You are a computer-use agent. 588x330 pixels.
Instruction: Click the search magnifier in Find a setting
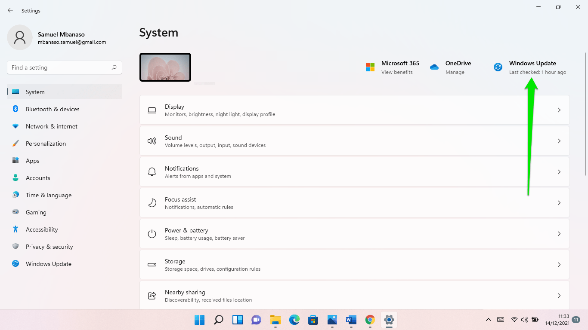pos(114,67)
